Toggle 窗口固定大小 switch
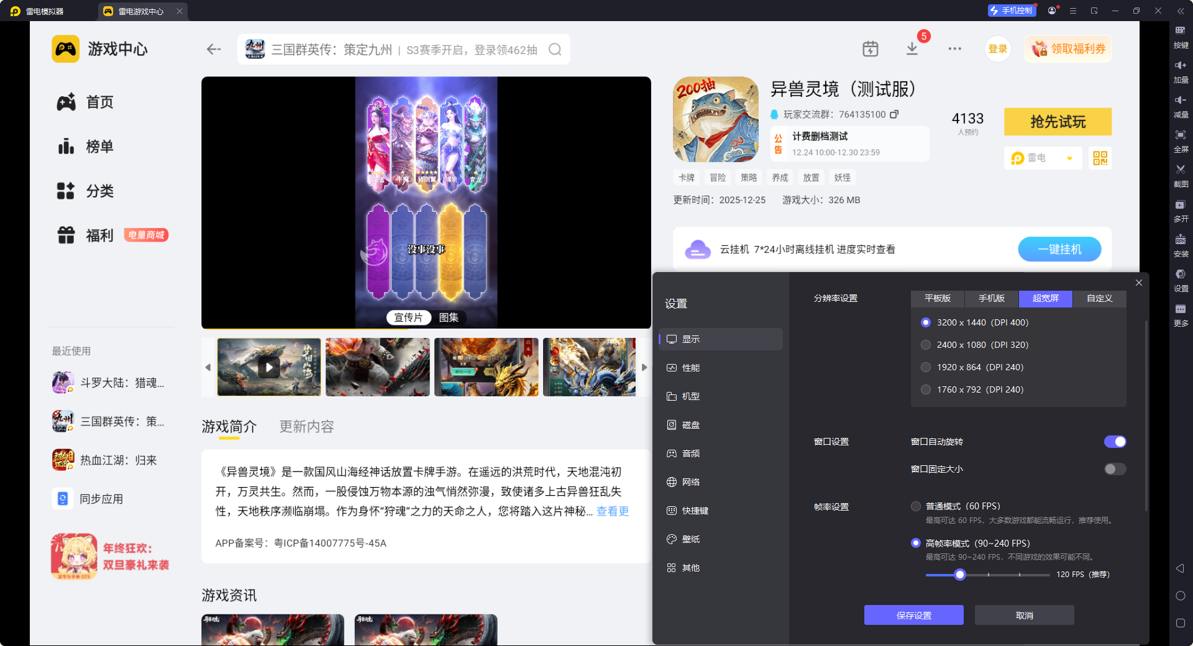Viewport: 1193px width, 646px height. tap(1115, 469)
